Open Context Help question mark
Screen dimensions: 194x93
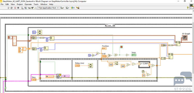(188, 8)
